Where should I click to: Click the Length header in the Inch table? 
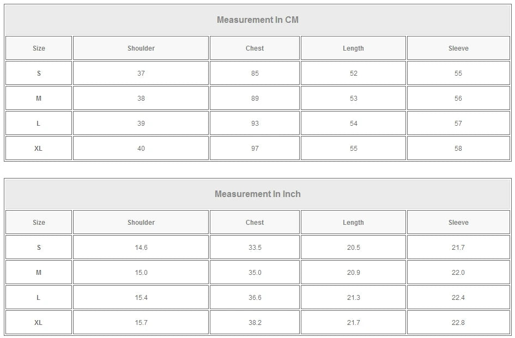[353, 223]
